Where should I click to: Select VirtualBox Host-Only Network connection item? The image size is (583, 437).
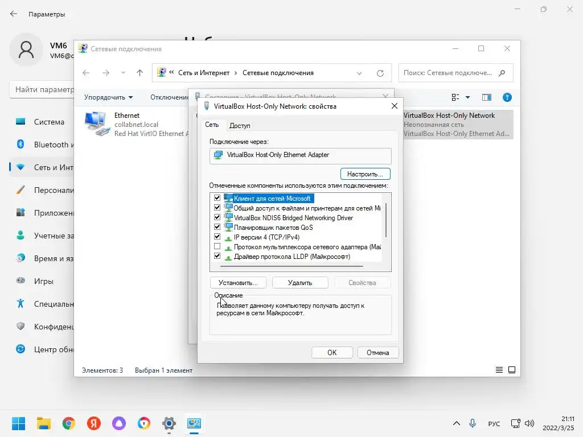pos(458,125)
